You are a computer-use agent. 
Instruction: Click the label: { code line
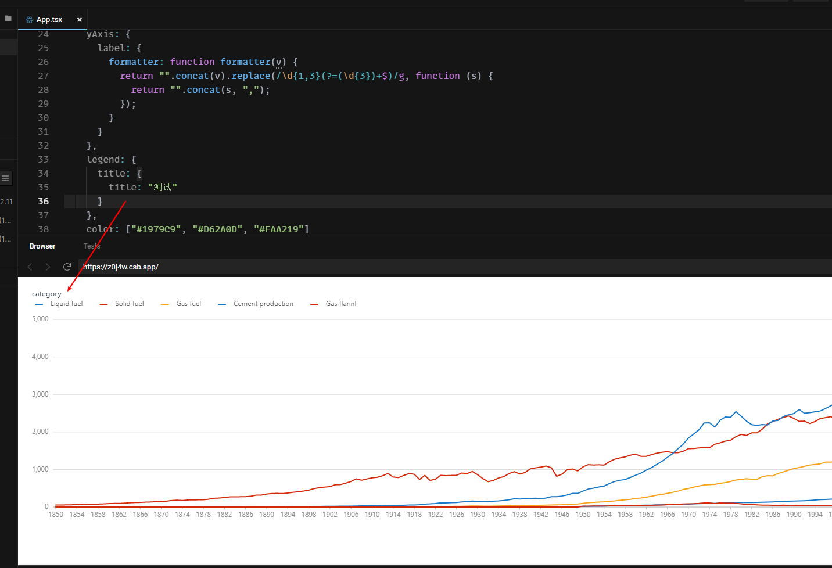(x=120, y=48)
